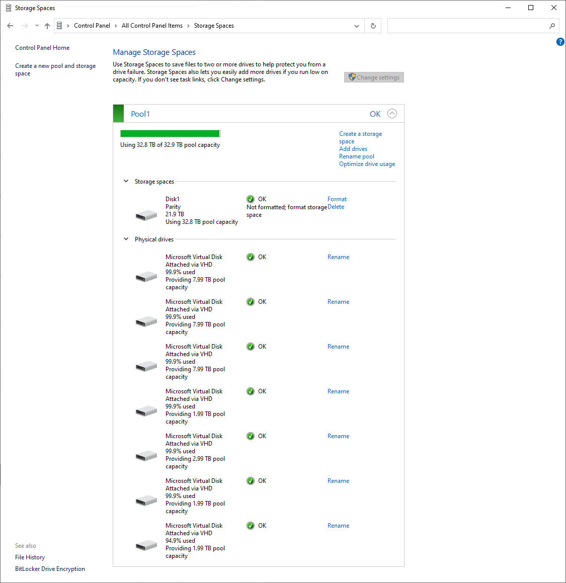
Task: Open File History under See also
Action: tap(30, 557)
